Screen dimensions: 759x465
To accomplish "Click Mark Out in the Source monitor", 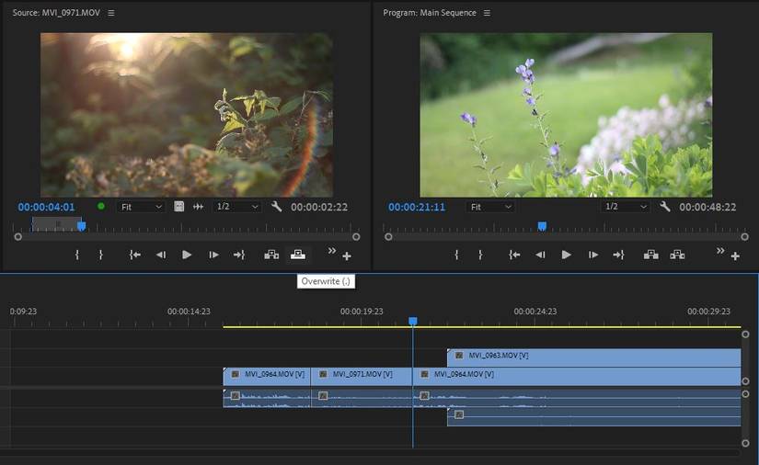I will pyautogui.click(x=100, y=255).
